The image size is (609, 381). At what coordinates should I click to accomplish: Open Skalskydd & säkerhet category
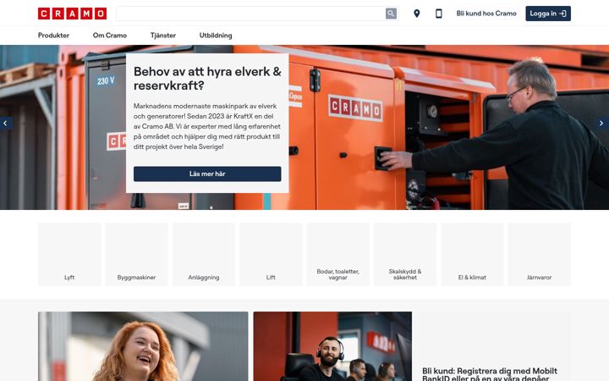405,254
